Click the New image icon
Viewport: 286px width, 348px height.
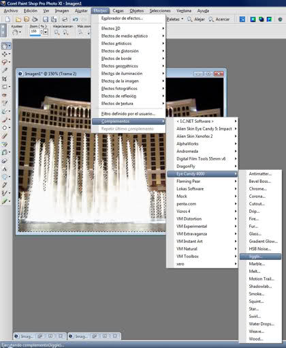(7, 19)
